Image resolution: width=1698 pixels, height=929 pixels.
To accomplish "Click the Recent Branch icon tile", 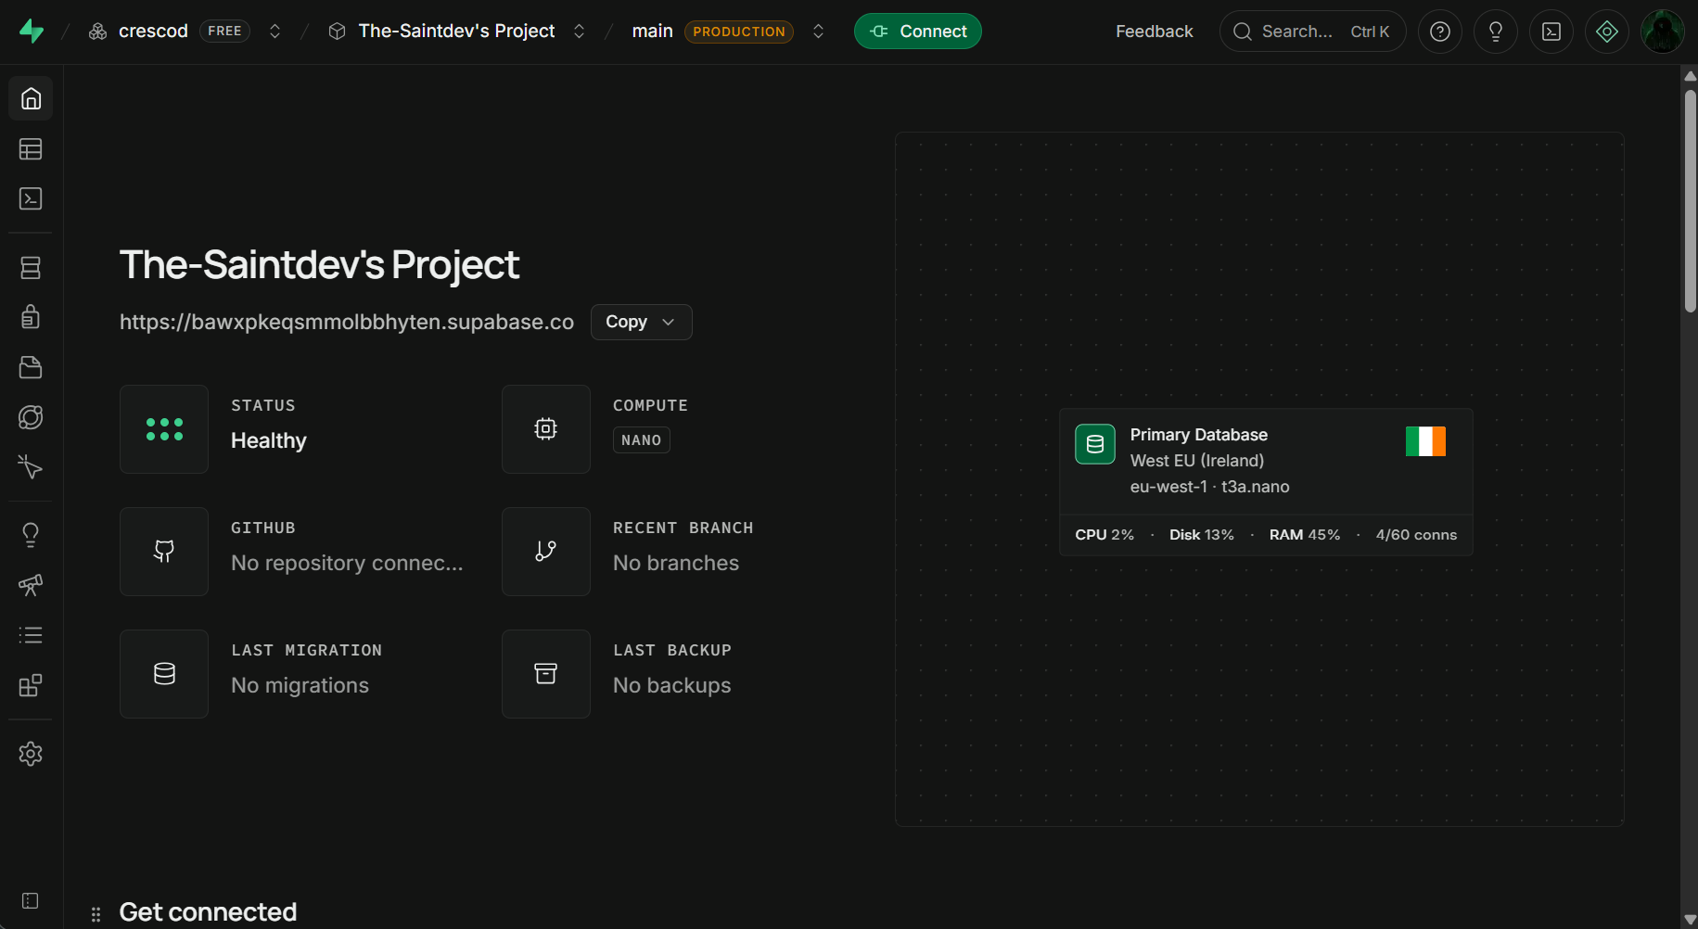I will point(546,552).
